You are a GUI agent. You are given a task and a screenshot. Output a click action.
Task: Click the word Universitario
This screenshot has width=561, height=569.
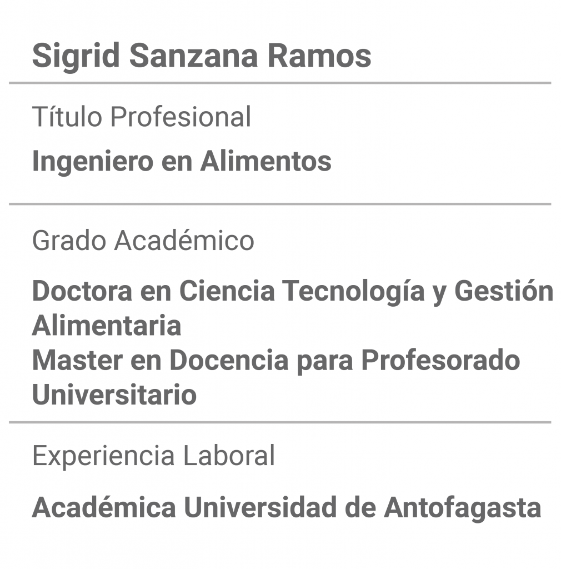pyautogui.click(x=114, y=395)
